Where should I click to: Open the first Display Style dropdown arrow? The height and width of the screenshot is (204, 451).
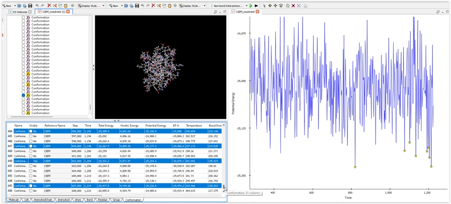[x=103, y=6]
